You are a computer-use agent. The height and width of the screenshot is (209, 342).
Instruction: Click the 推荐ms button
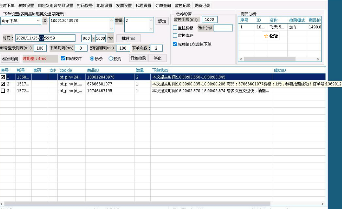pos(128,38)
